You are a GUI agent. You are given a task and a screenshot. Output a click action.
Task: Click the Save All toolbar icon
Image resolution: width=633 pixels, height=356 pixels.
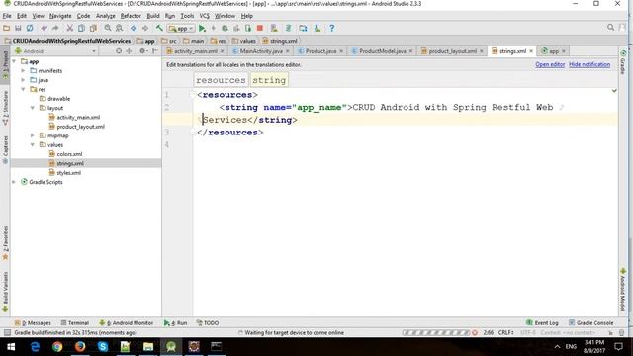pos(18,28)
